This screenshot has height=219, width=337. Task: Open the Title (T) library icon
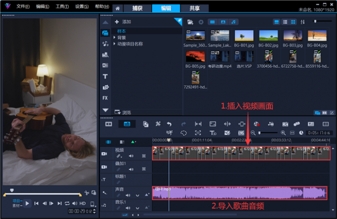105,76
